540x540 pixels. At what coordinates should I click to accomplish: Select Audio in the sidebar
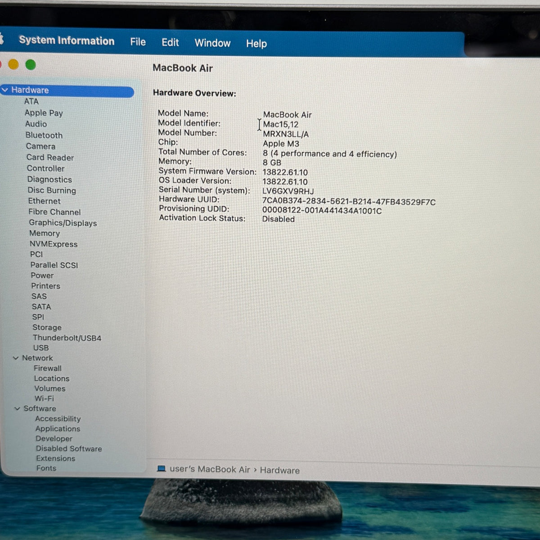36,124
